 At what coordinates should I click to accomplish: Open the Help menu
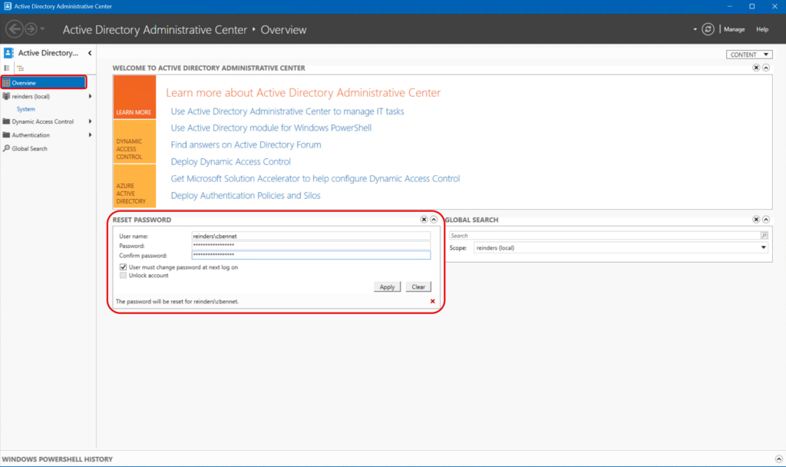tap(762, 29)
